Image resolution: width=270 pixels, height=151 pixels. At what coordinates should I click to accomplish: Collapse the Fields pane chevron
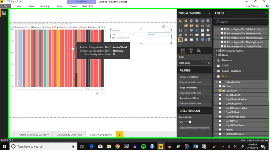(266, 13)
